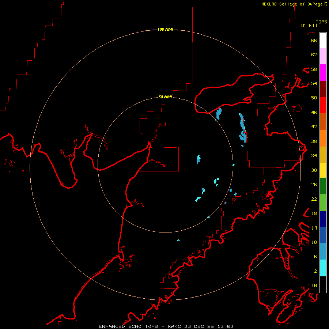Image resolution: width=329 pixels, height=329 pixels.
Task: Click the '[K FT]' units label
Action: click(x=309, y=26)
